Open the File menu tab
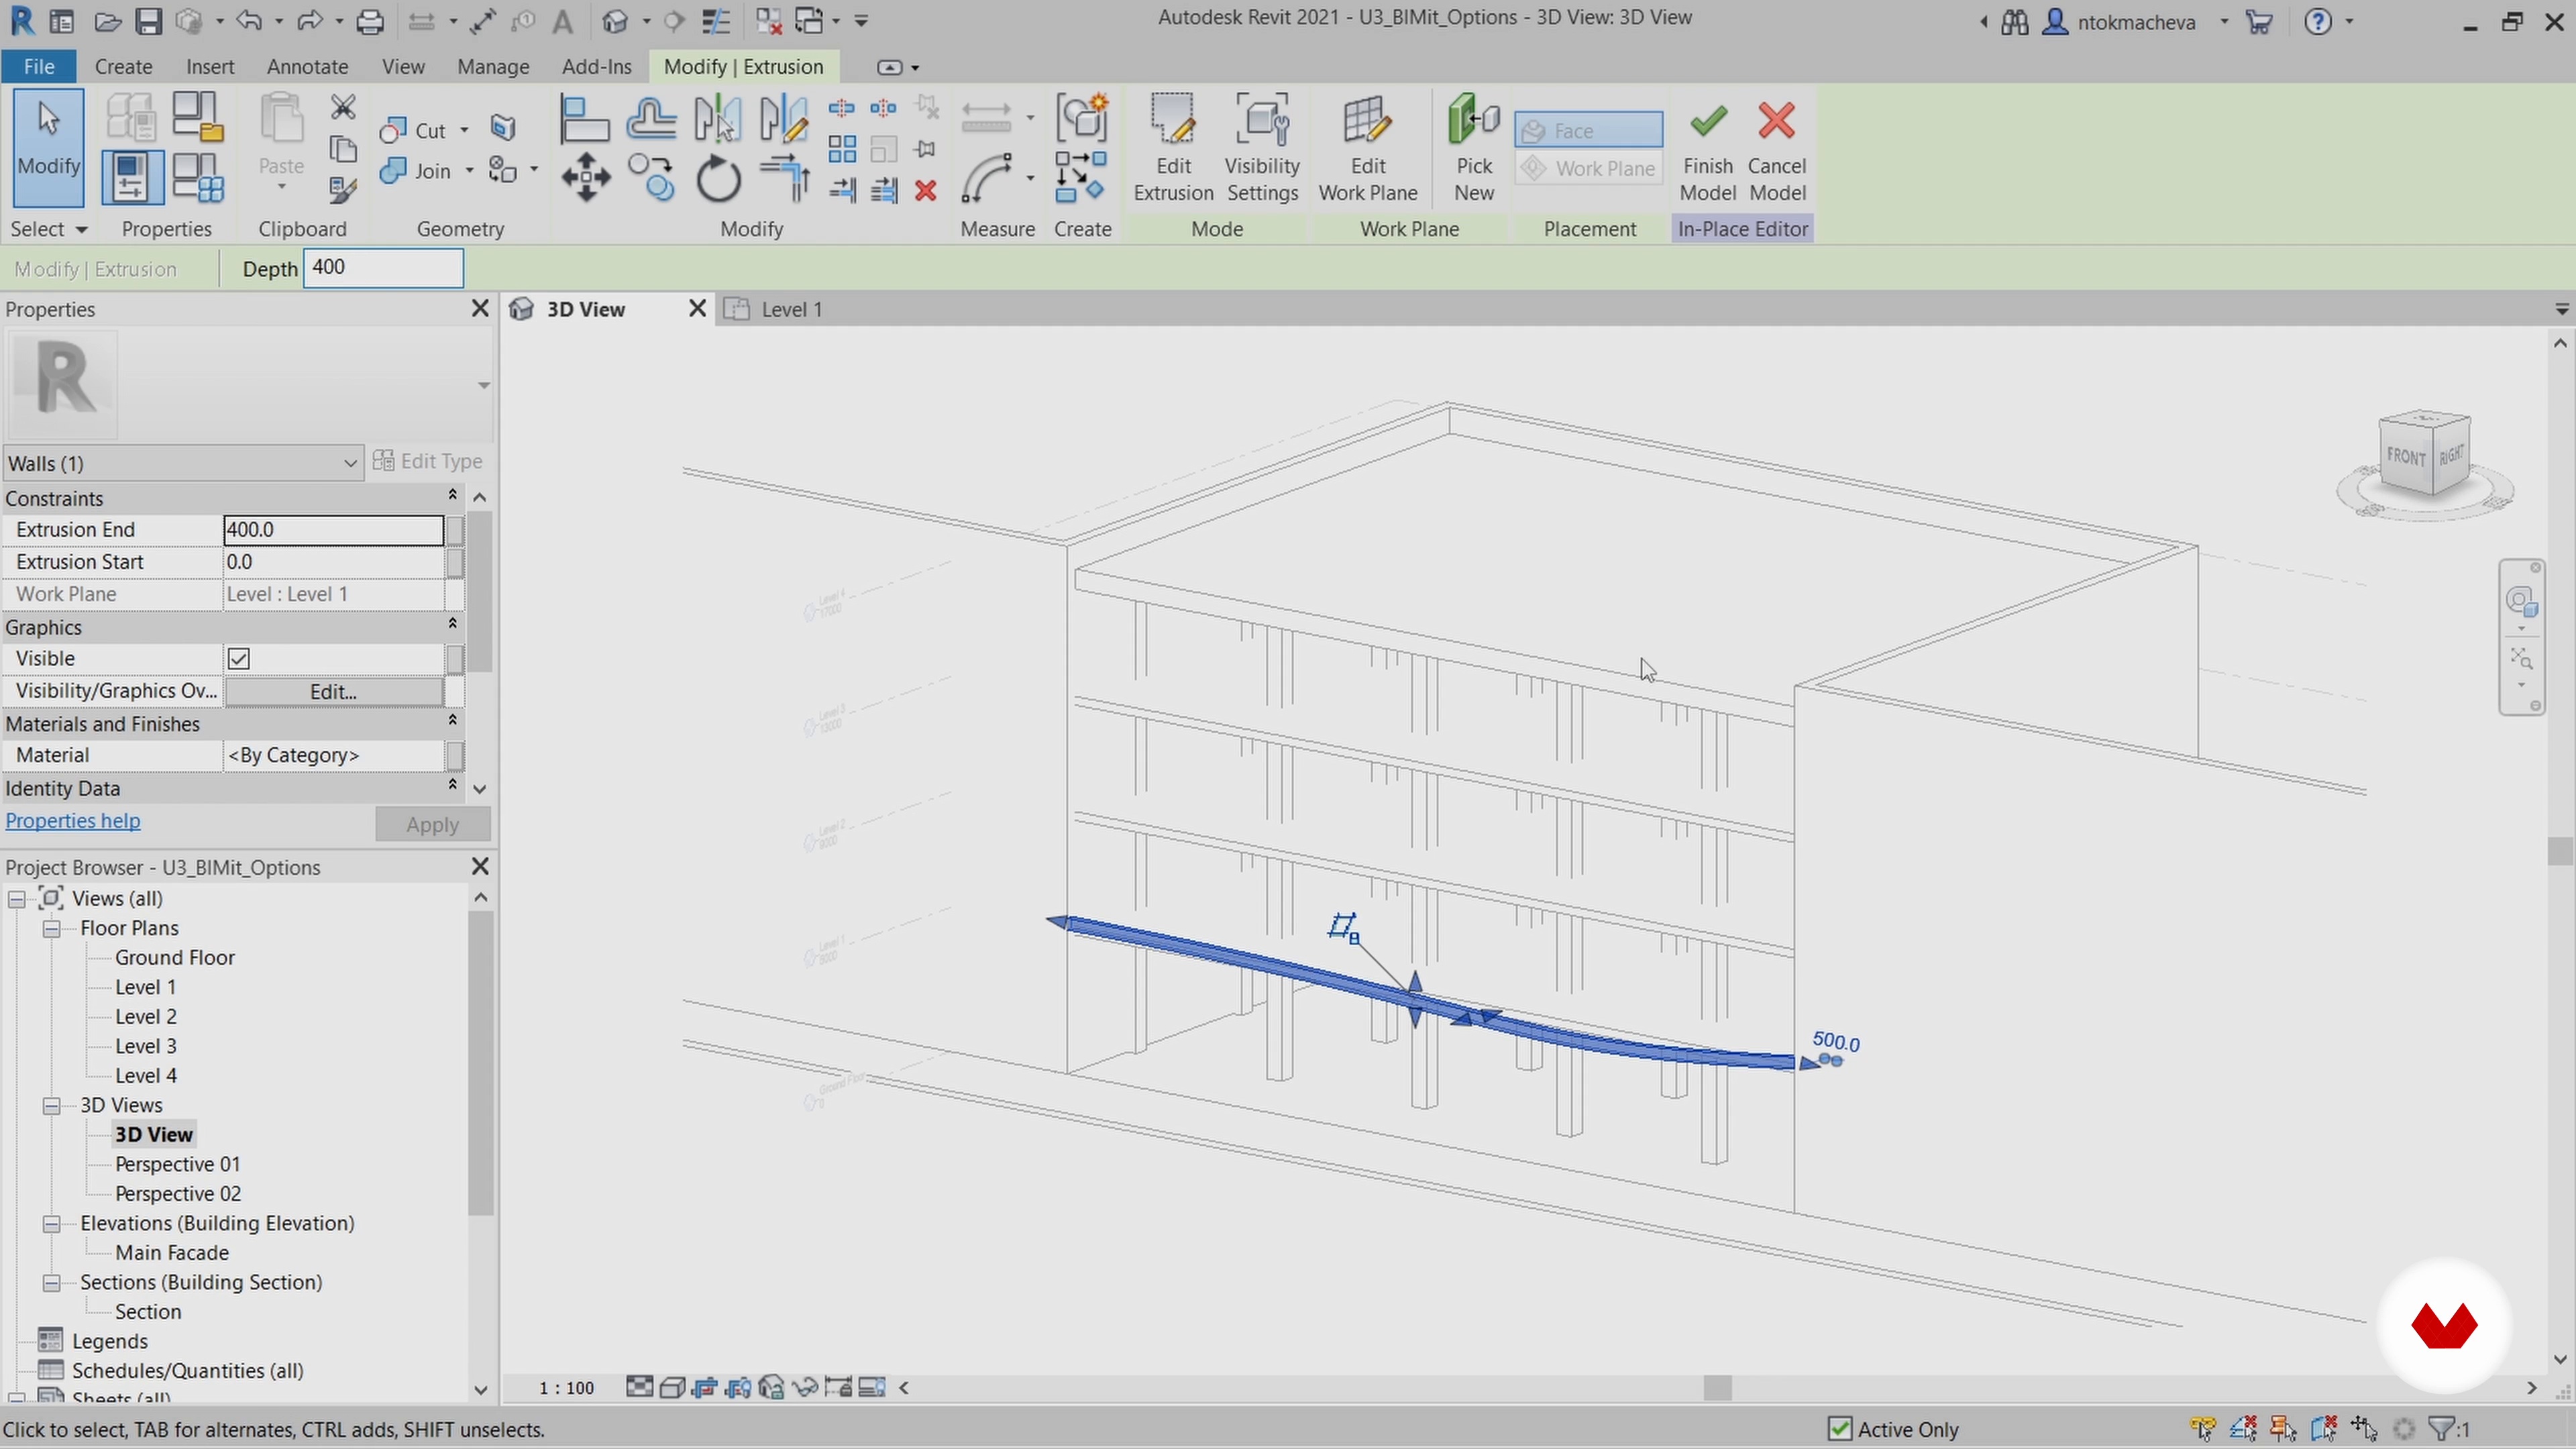The image size is (2576, 1449). [x=39, y=66]
